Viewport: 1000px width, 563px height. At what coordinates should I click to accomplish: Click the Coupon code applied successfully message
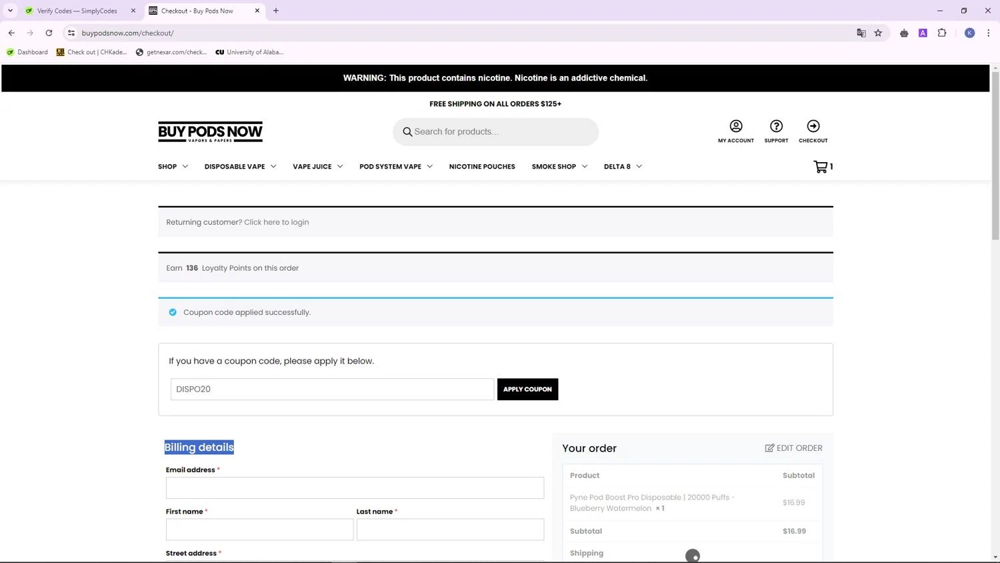click(x=247, y=312)
